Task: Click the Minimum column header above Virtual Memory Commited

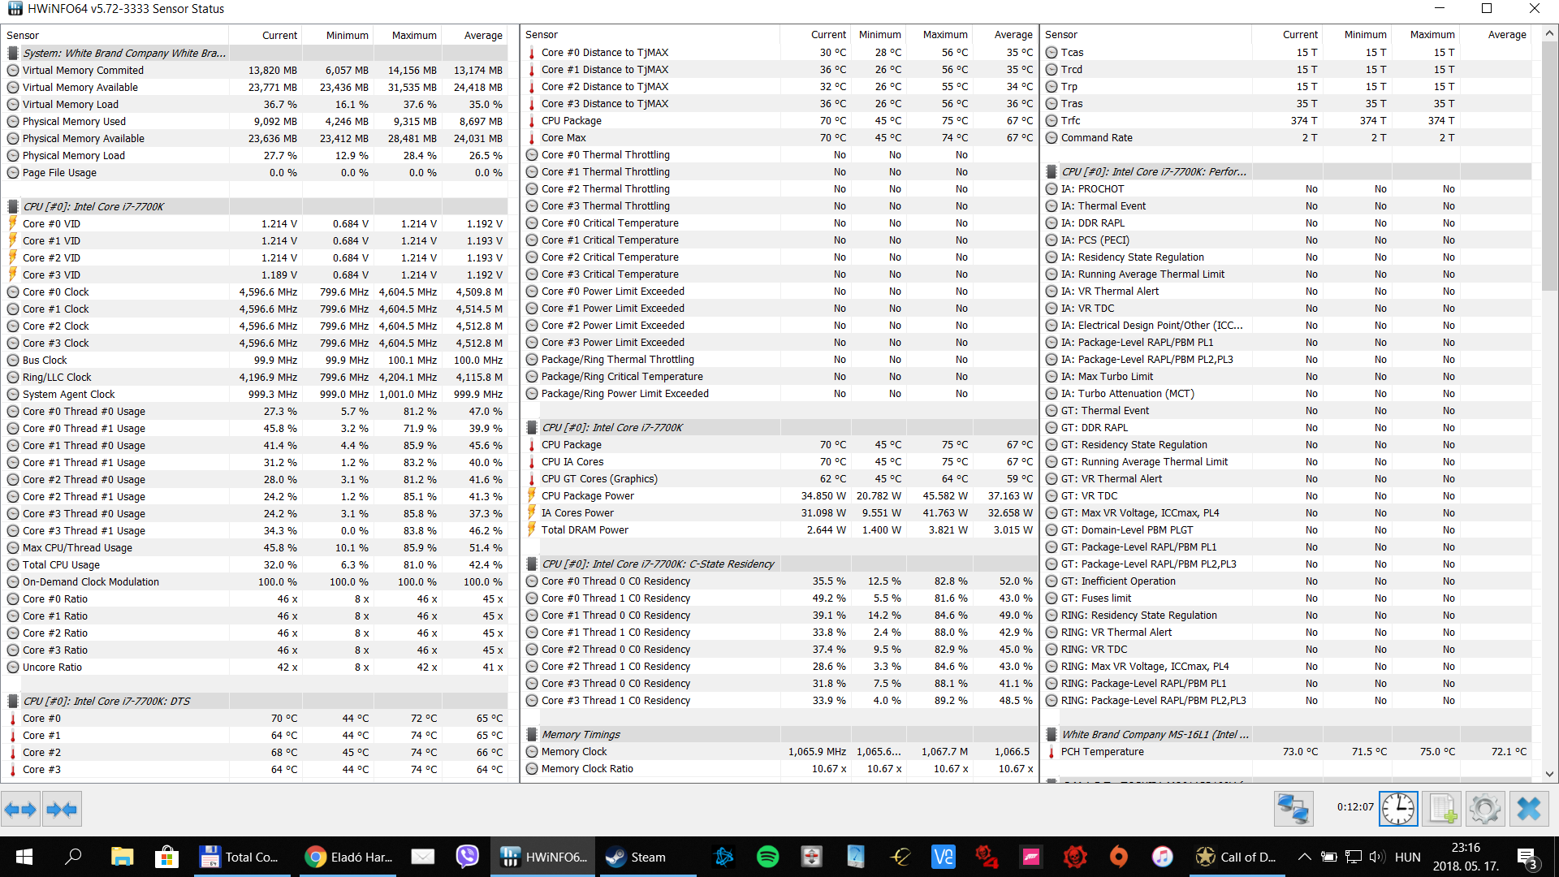Action: pos(336,35)
